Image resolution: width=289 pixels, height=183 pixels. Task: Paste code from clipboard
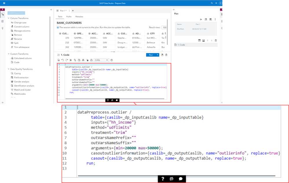[x=79, y=60]
